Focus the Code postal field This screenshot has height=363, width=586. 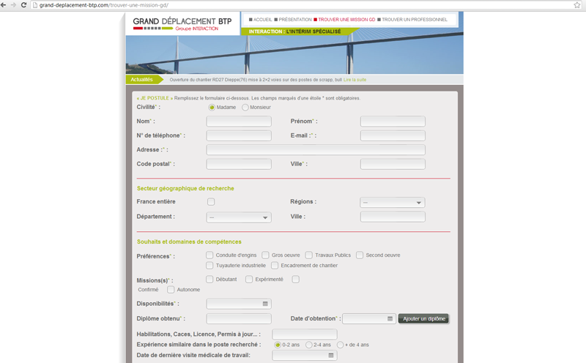click(x=239, y=164)
